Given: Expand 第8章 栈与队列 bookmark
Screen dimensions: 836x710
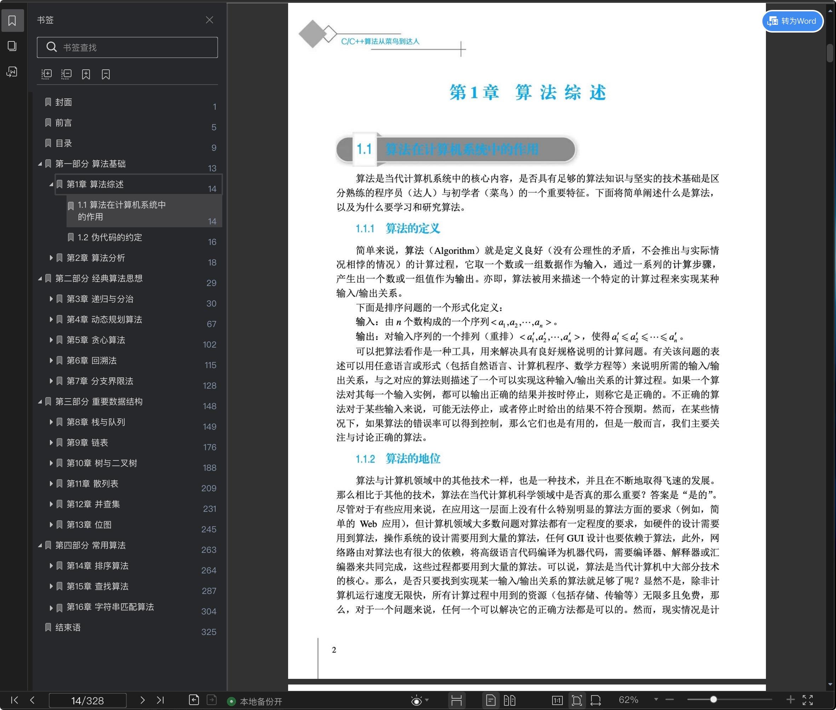Looking at the screenshot, I should (51, 422).
